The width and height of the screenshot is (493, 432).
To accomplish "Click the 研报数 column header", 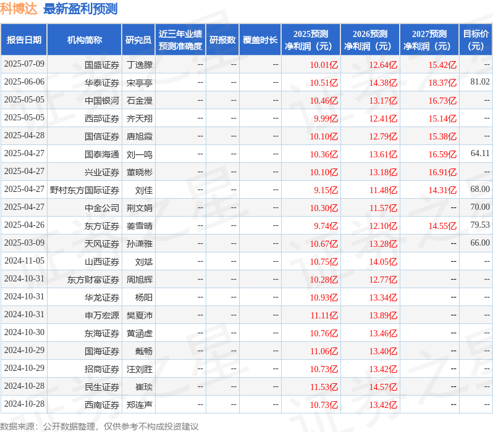I will click(x=222, y=40).
